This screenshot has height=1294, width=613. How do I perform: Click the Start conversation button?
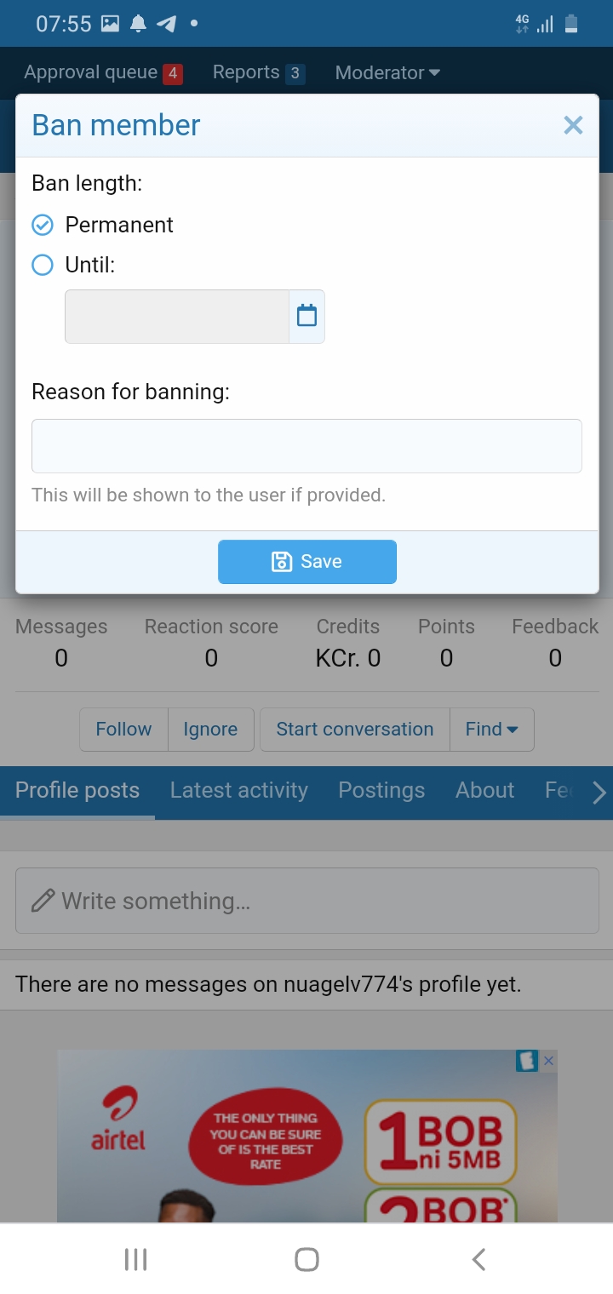354,730
